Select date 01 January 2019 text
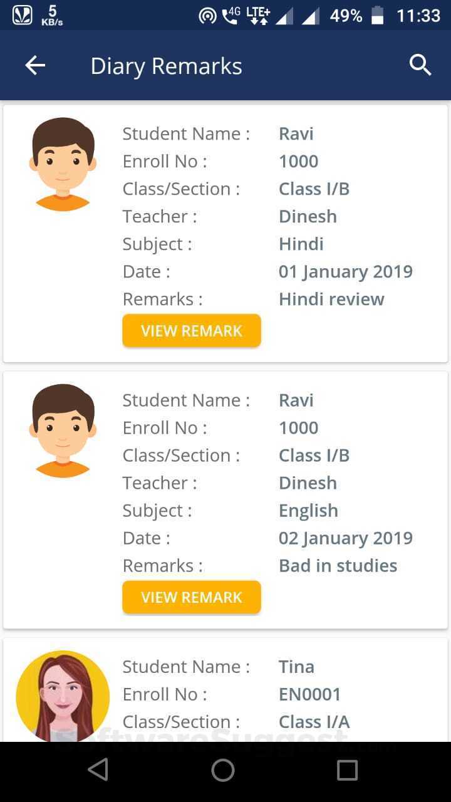Viewport: 451px width, 802px height. 345,271
